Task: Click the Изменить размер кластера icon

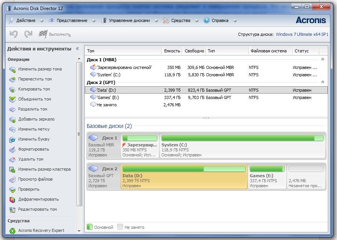Action: [x=12, y=170]
